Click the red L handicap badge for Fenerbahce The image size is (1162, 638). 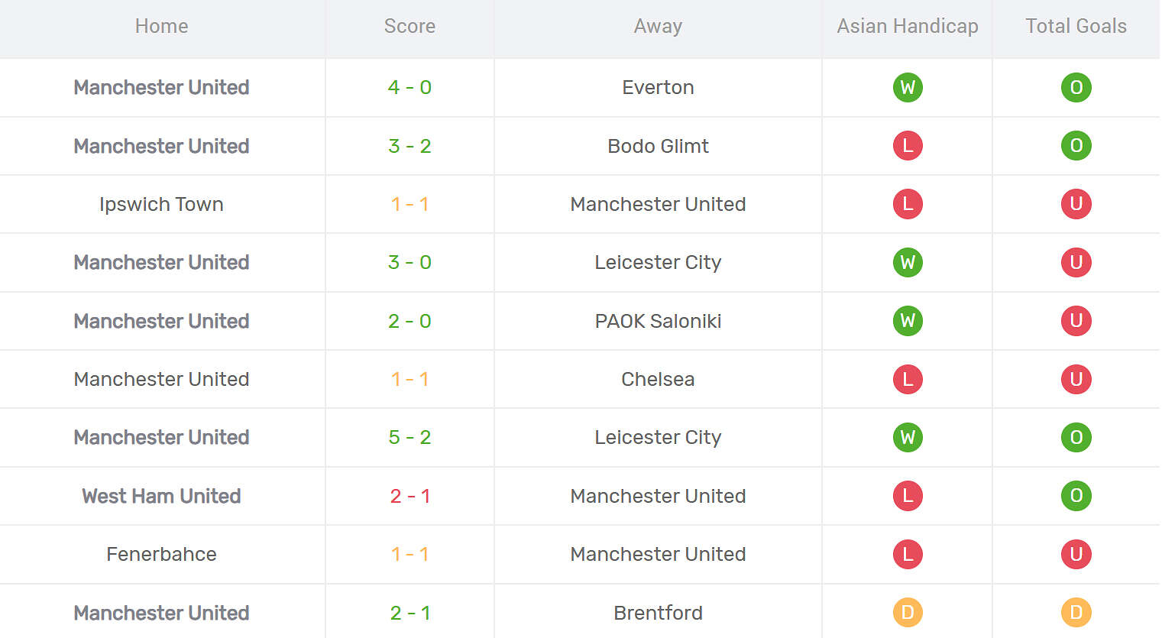[908, 554]
